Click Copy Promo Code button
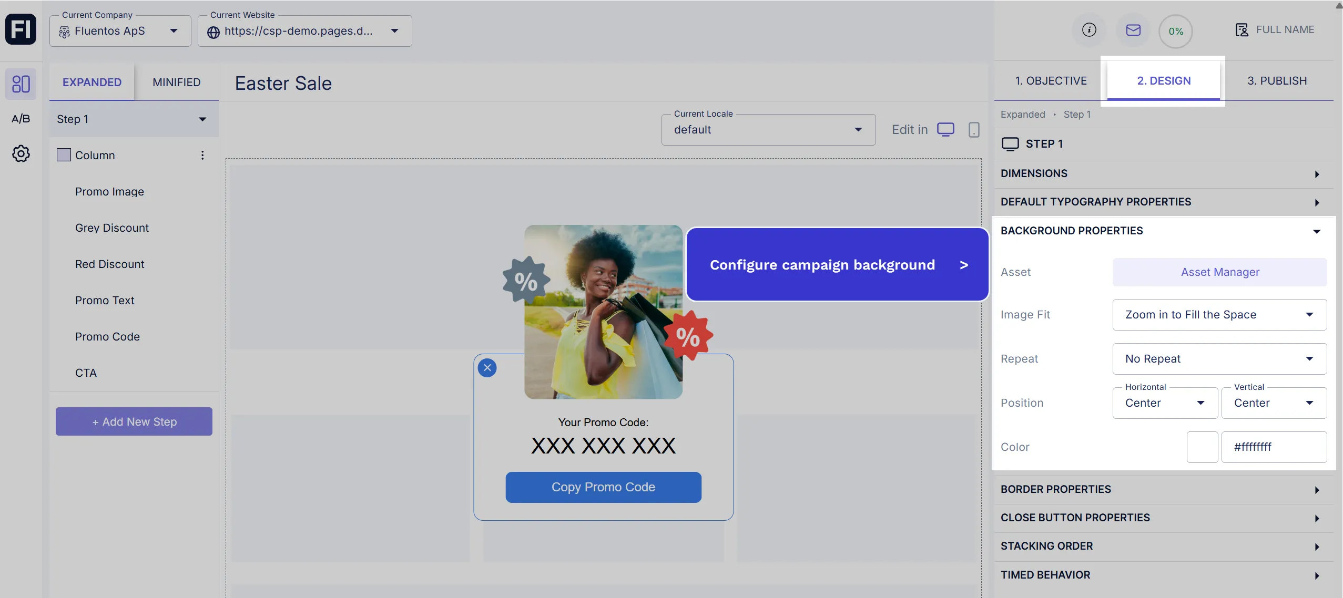Screen dimensions: 1343x598 603,487
